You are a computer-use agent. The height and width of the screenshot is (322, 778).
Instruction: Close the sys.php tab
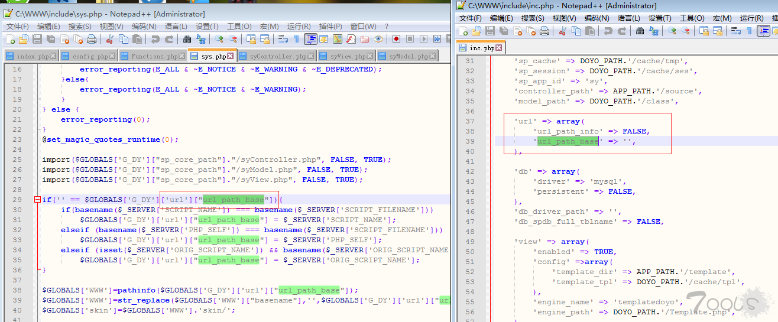point(231,57)
